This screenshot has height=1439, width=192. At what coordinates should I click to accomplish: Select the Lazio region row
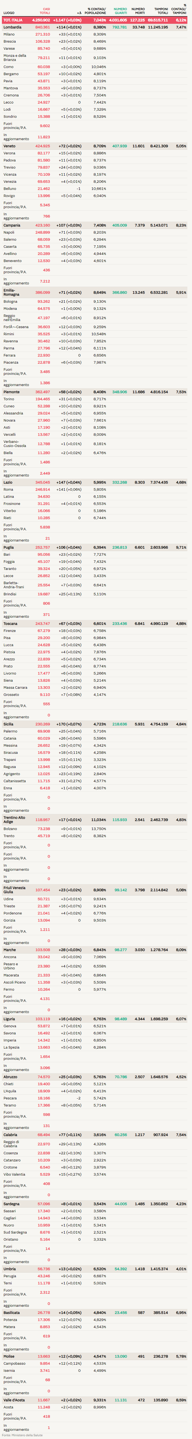pos(8,483)
